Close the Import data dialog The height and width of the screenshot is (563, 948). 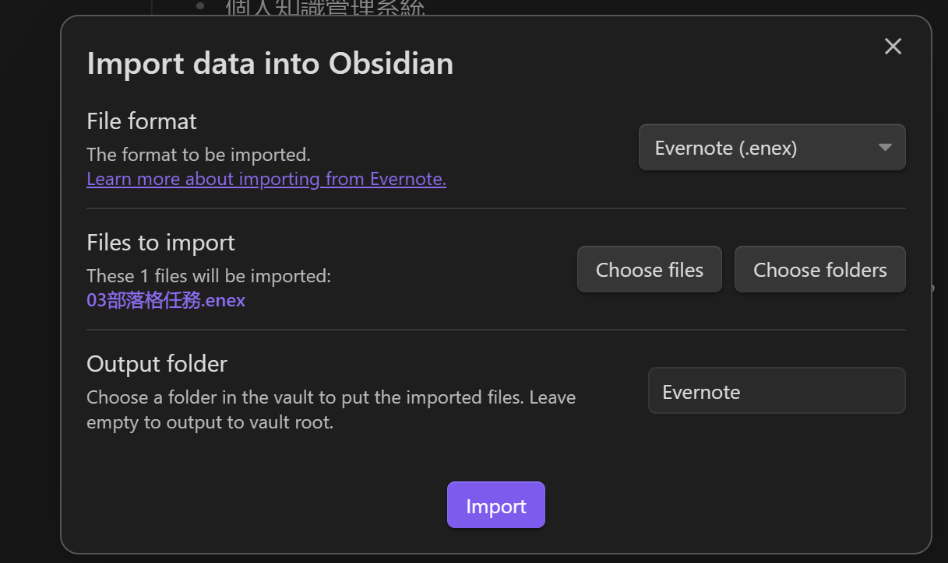click(x=893, y=47)
